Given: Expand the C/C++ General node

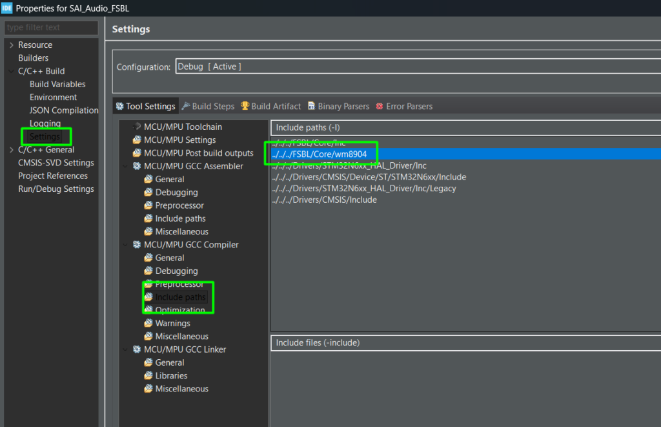Looking at the screenshot, I should (x=11, y=150).
